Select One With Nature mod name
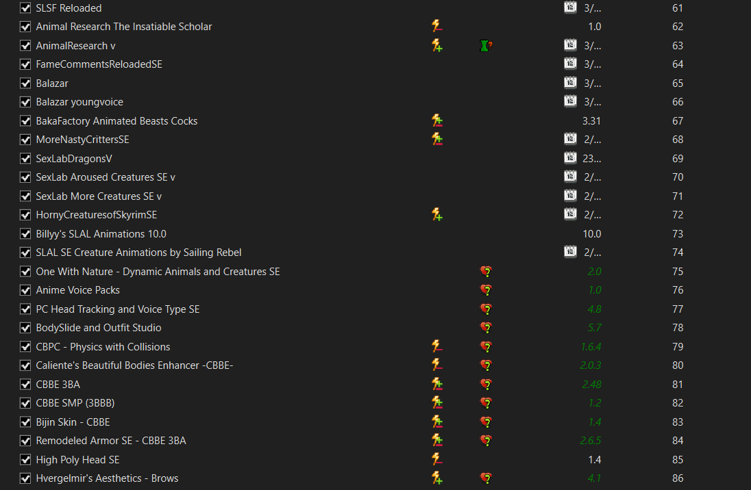Image resolution: width=751 pixels, height=490 pixels. tap(158, 271)
